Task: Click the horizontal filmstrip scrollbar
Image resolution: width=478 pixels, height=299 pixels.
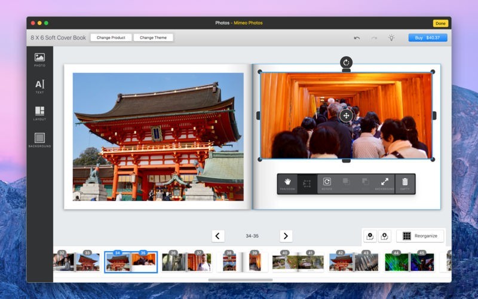Action: (239, 279)
